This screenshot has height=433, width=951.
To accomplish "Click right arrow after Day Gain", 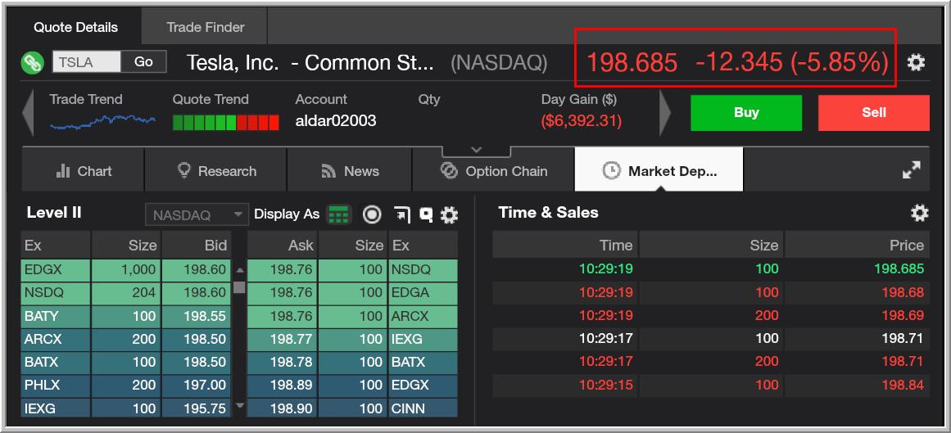I will coord(665,113).
